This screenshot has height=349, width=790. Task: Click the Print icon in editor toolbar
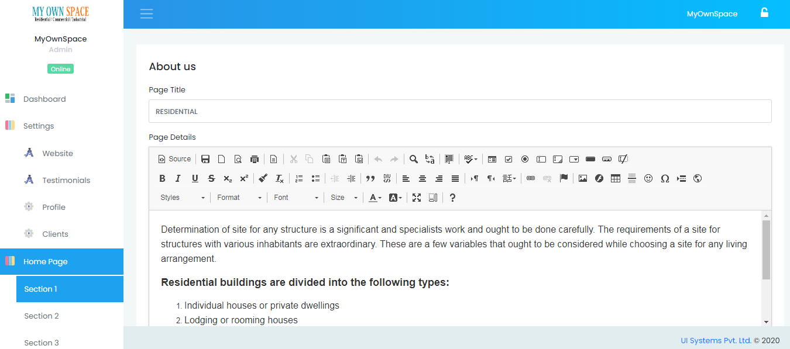(x=254, y=159)
